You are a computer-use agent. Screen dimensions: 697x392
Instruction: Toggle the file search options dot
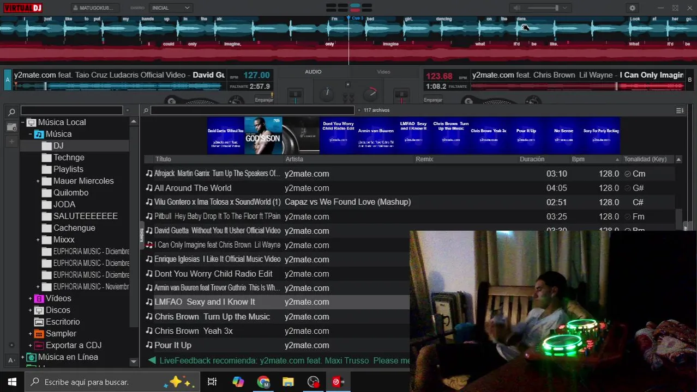pos(358,111)
